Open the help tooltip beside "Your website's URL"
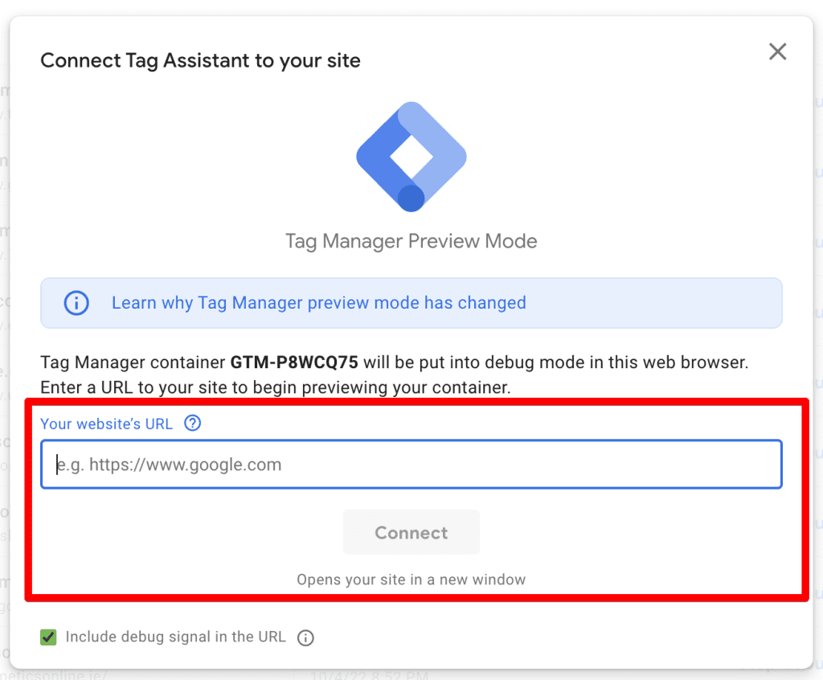This screenshot has height=680, width=823. tap(192, 423)
